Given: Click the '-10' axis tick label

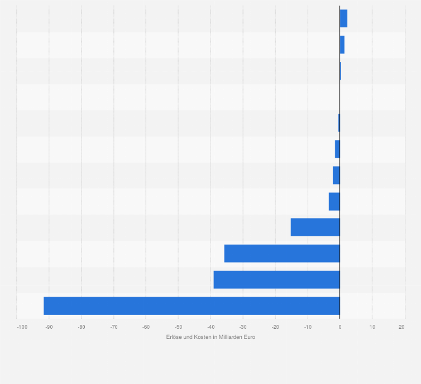Looking at the screenshot, I should 308,327.
